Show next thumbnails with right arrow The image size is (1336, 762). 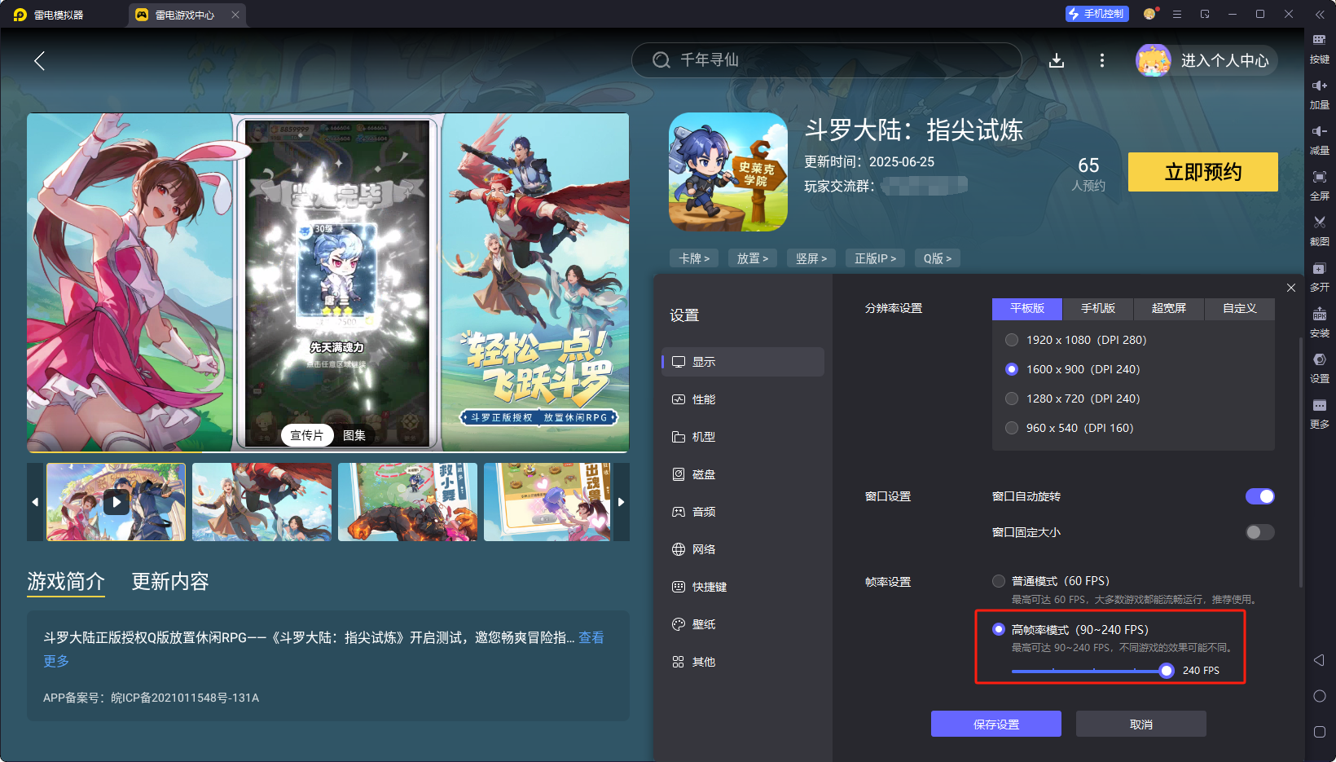[x=621, y=502]
